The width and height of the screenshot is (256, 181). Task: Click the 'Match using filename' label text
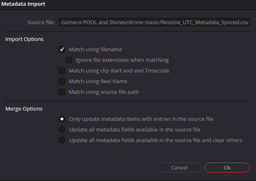click(95, 50)
